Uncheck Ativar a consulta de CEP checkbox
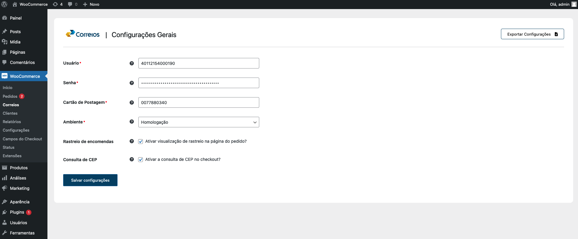The width and height of the screenshot is (578, 239). coord(140,160)
